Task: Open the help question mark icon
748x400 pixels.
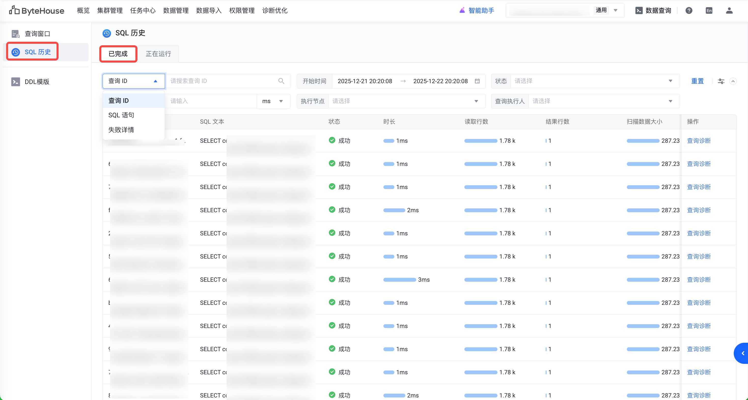Action: tap(689, 10)
